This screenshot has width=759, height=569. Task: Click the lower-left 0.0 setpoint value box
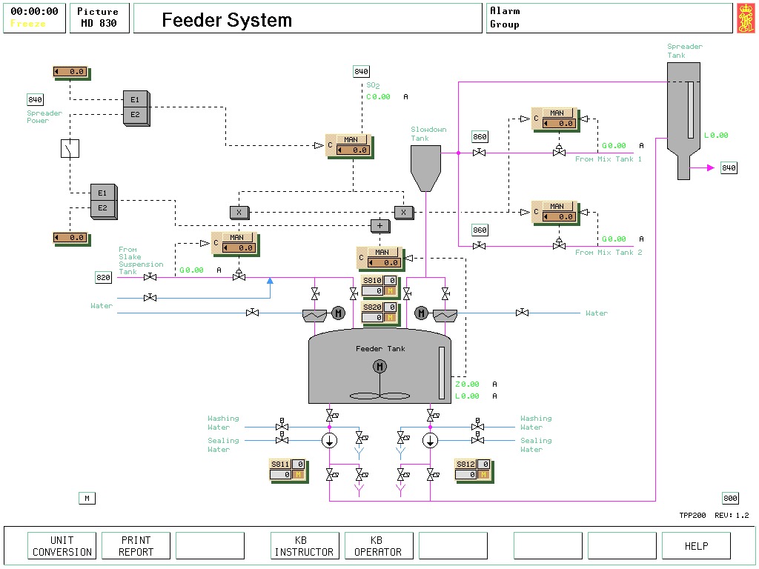point(70,238)
